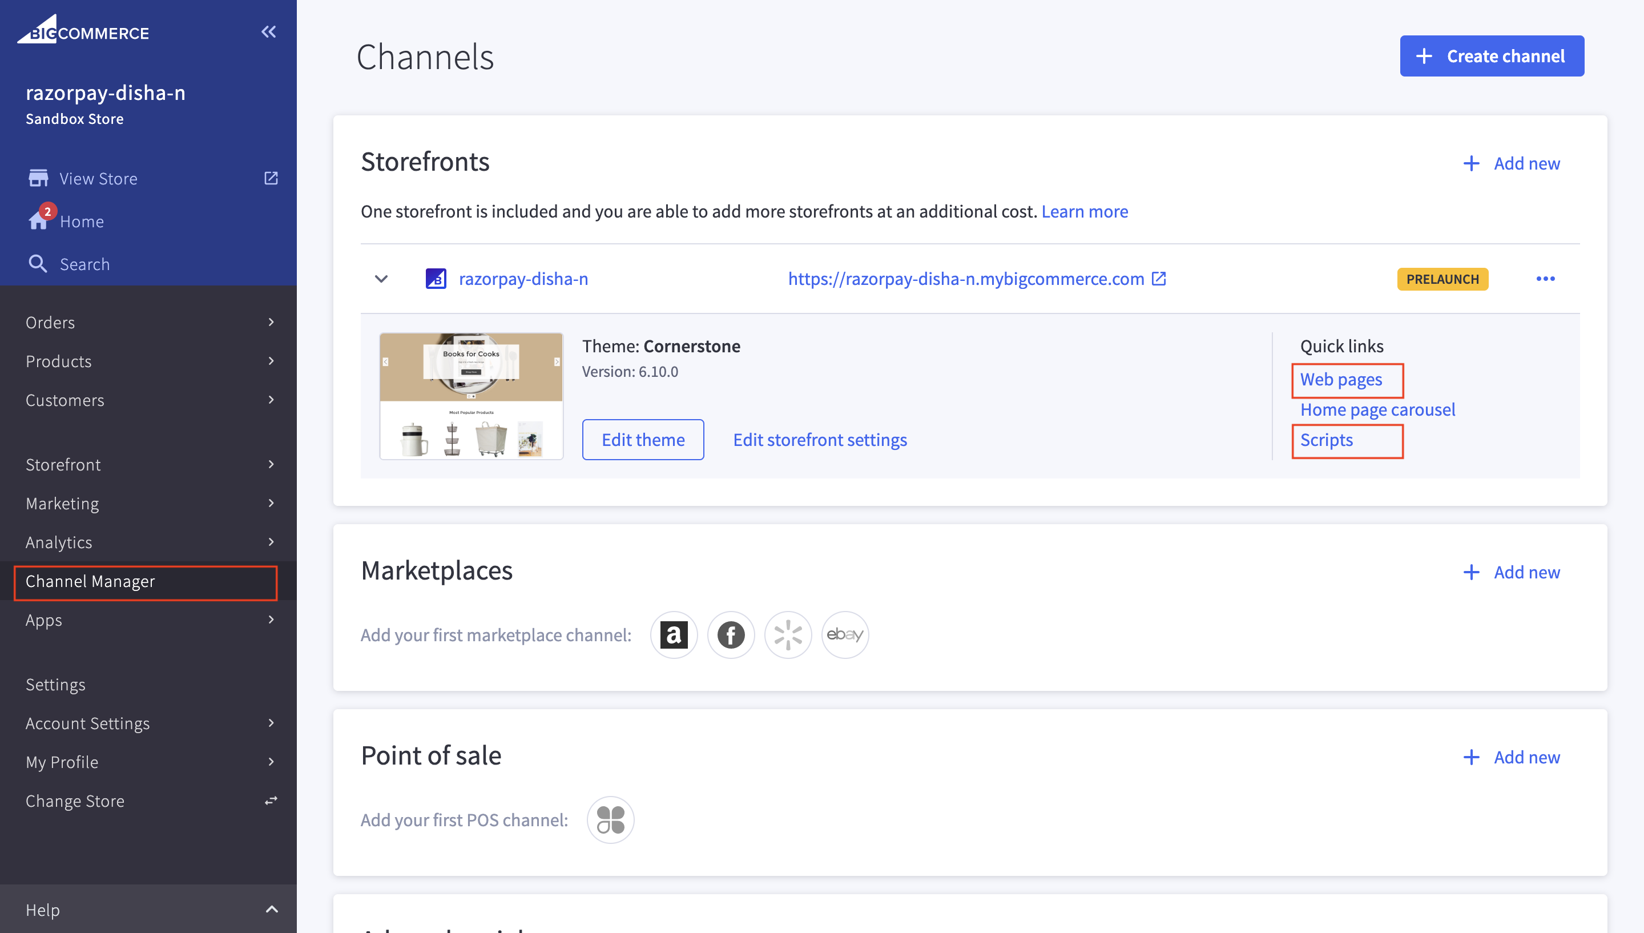Open the Search option in sidebar
This screenshot has height=933, width=1644.
(69, 263)
